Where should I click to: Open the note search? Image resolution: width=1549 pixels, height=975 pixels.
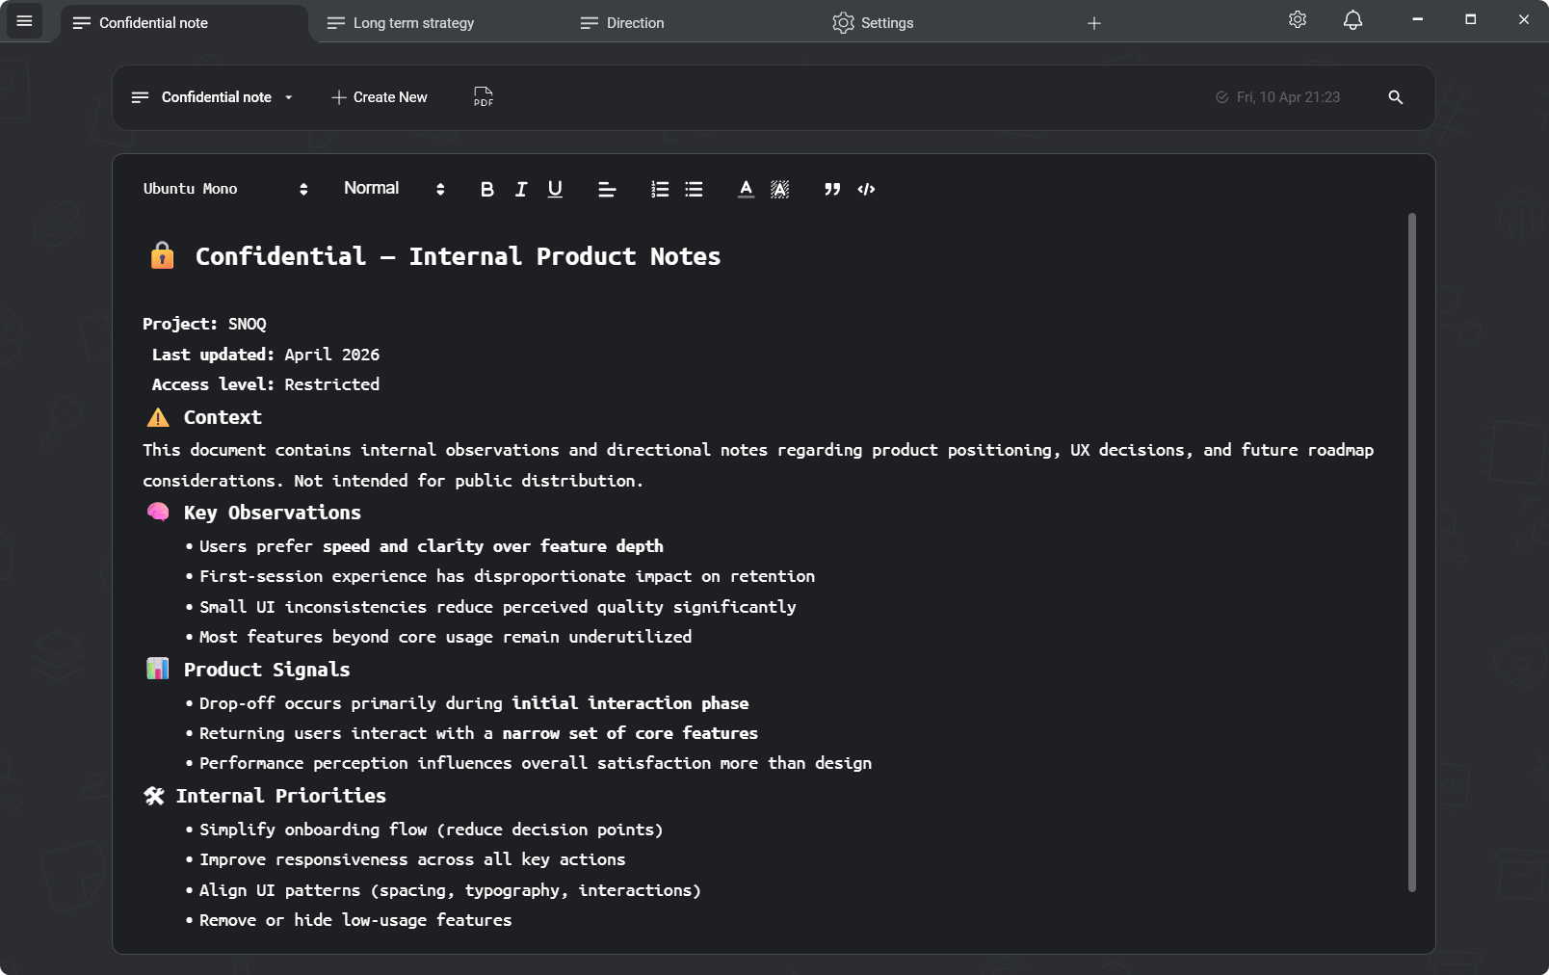click(x=1396, y=97)
